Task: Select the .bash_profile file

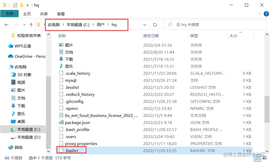Action: 77,129
